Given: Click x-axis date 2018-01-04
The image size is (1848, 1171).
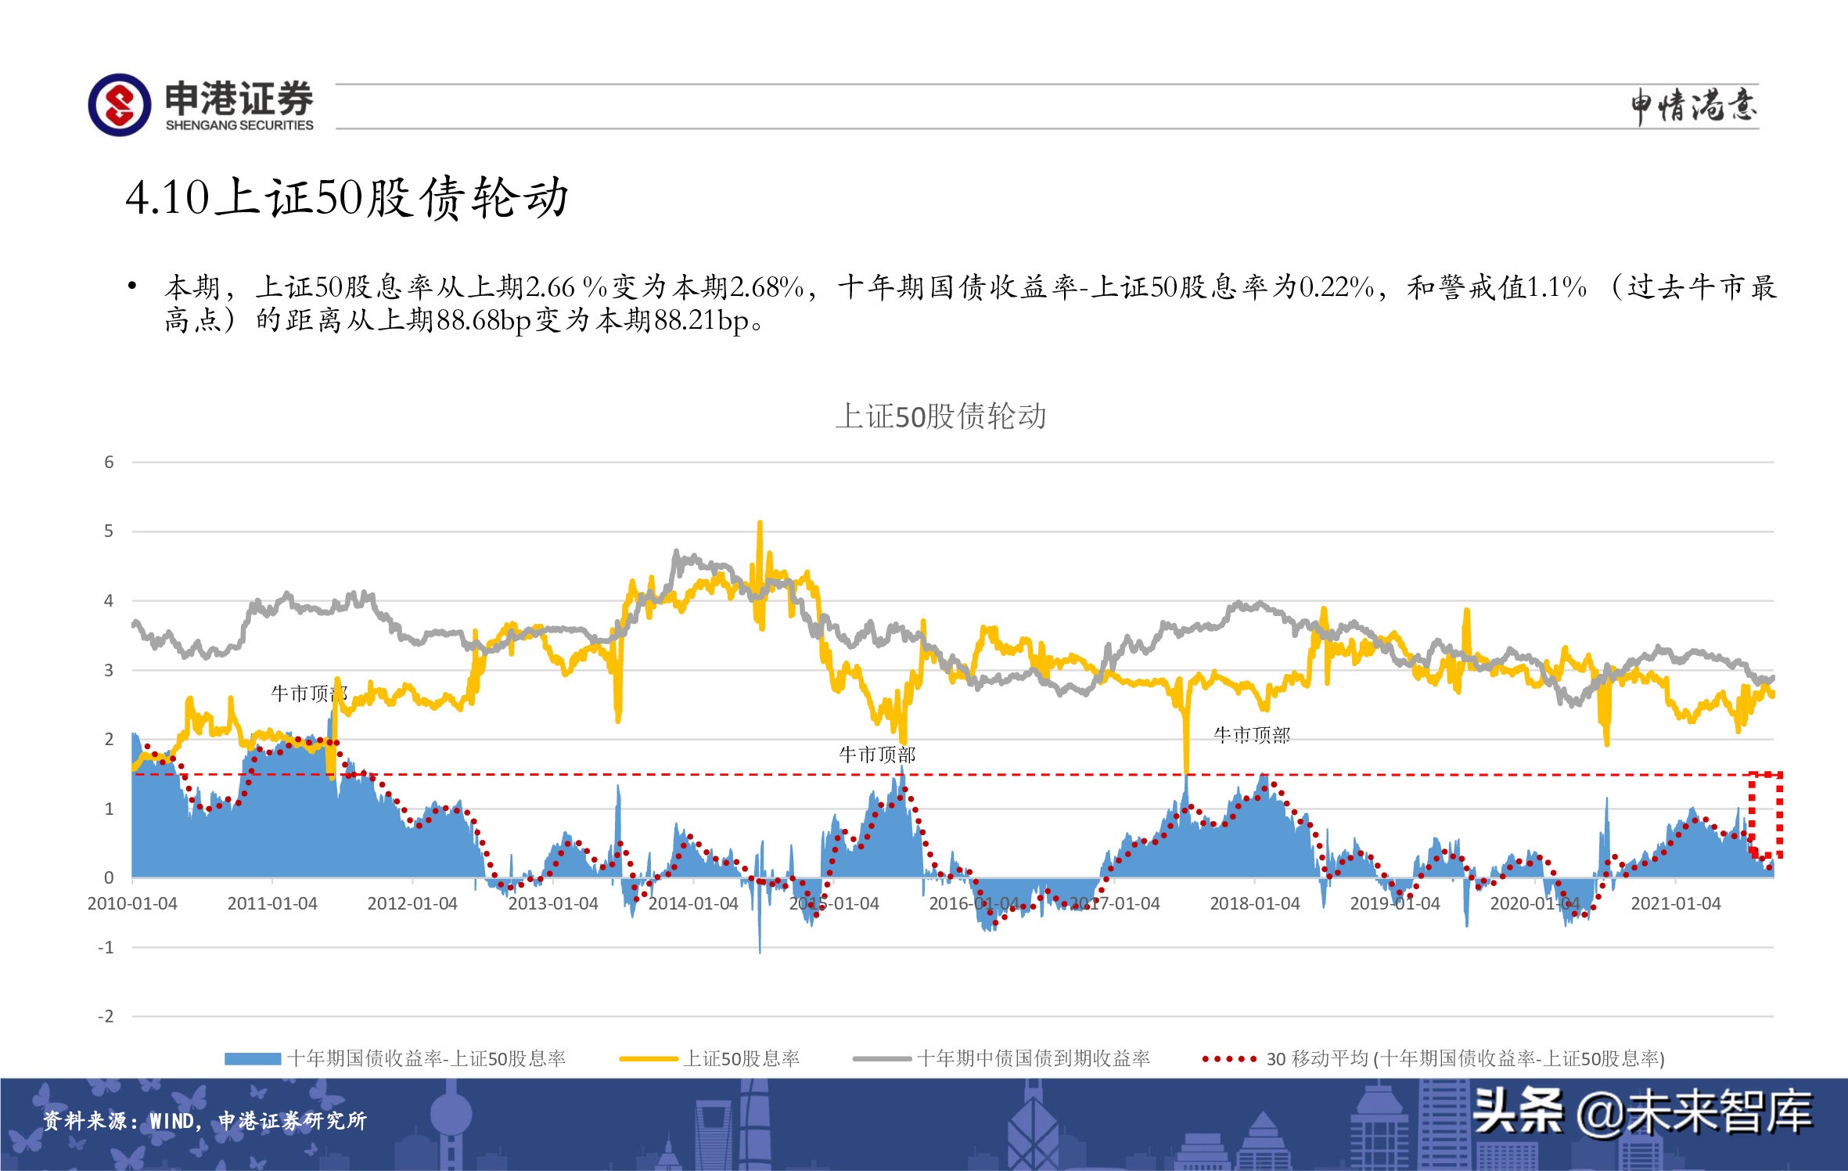Looking at the screenshot, I should click(1255, 903).
